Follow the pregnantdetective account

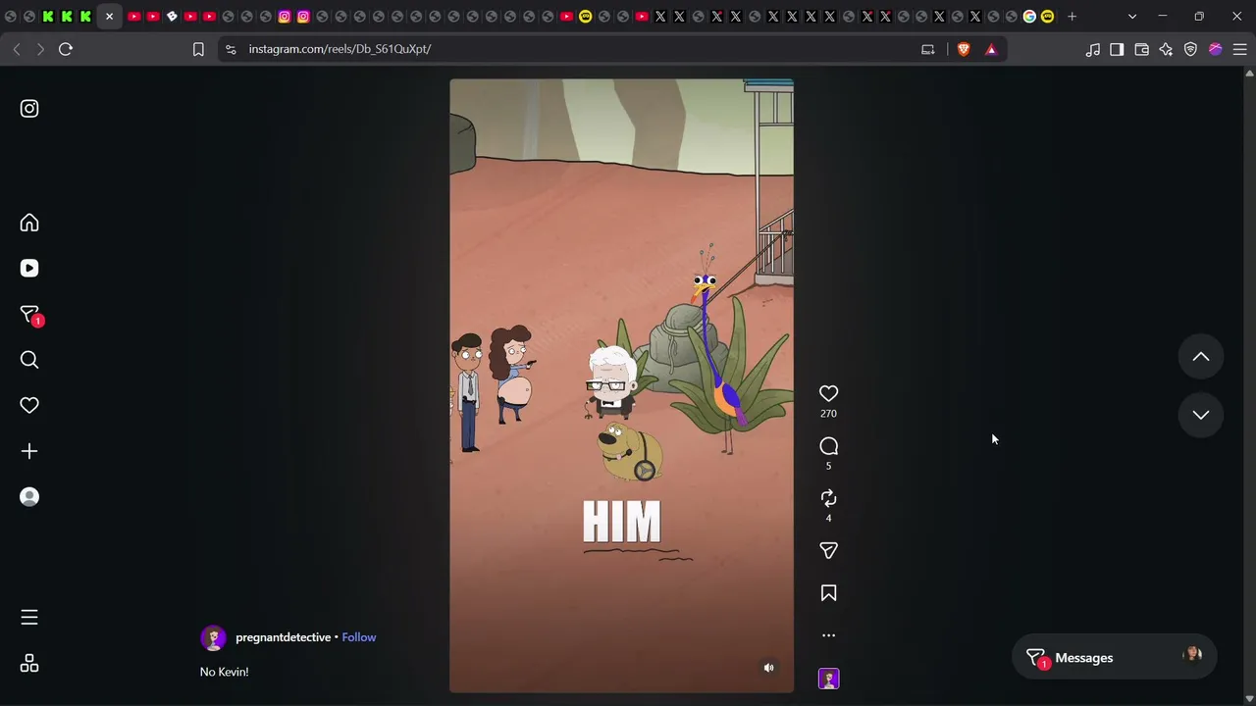(359, 637)
